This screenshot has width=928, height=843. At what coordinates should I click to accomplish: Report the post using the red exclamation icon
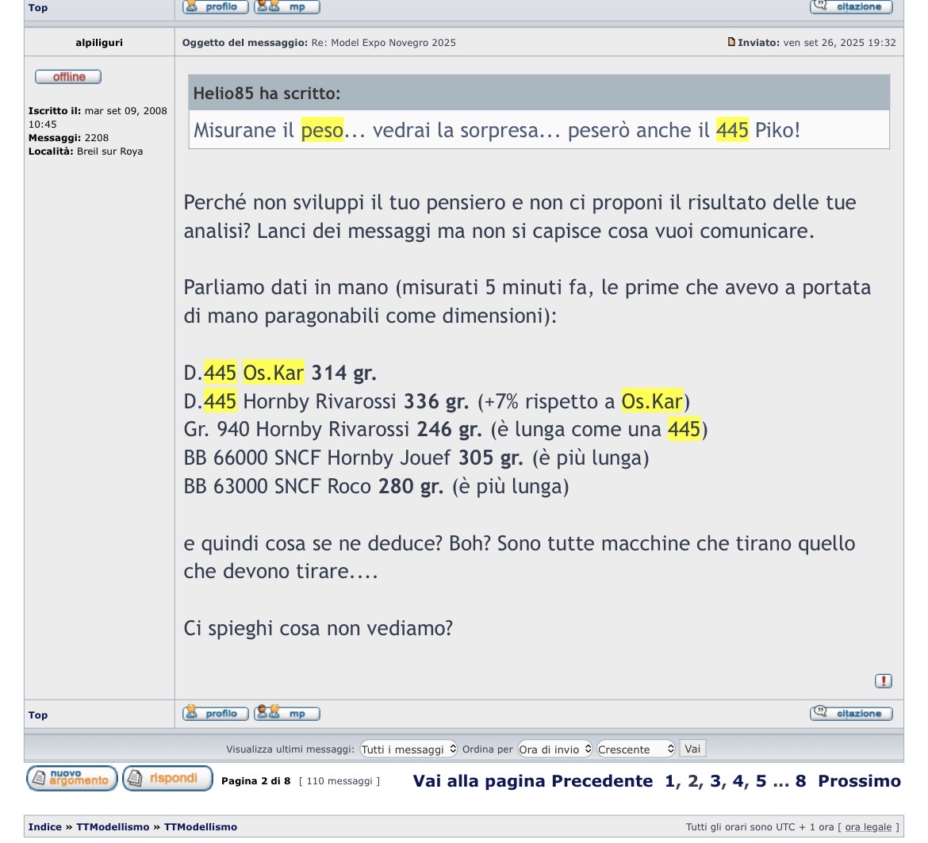tap(883, 681)
